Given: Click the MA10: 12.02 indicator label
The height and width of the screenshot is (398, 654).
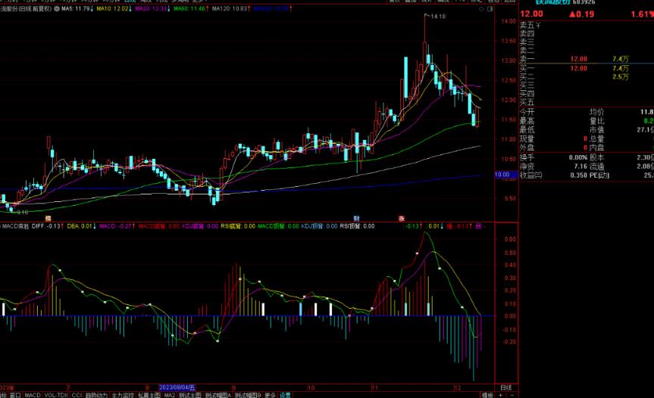Looking at the screenshot, I should point(114,8).
